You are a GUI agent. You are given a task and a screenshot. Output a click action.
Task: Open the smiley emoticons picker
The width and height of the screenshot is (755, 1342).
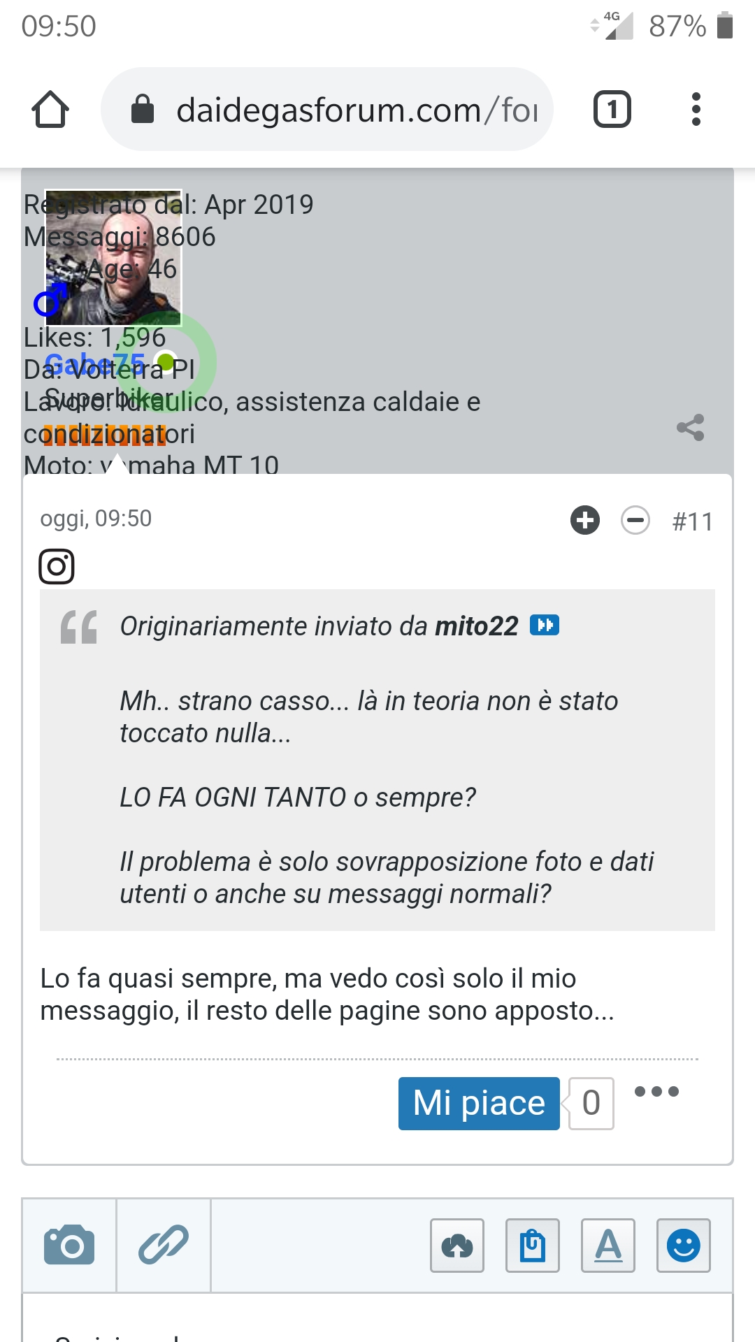(684, 1246)
